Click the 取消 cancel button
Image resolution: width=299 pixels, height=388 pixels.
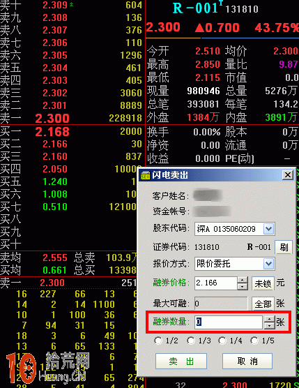click(247, 361)
